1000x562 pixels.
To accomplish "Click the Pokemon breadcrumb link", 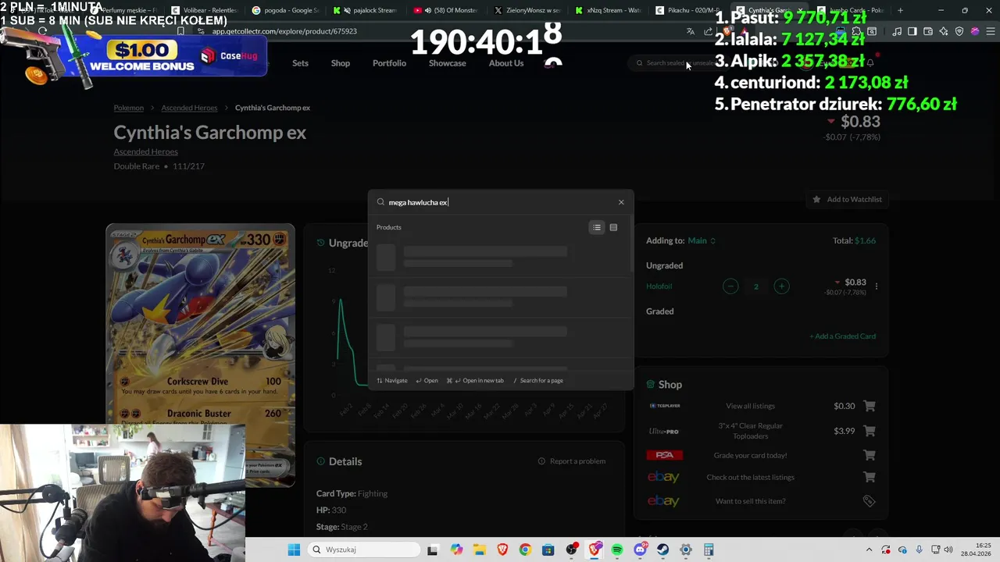I will [129, 108].
